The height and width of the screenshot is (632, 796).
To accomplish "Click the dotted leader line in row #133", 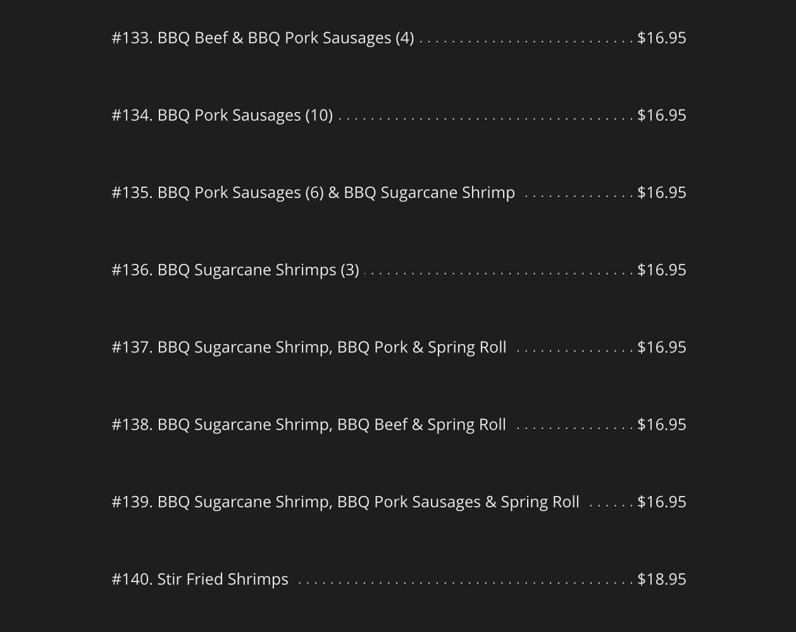I will 526,41.
